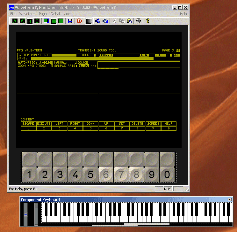Open the File menu
Viewport: 237px width, 232px height.
[13, 14]
